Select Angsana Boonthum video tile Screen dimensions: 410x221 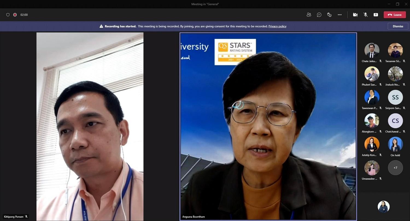pyautogui.click(x=268, y=126)
